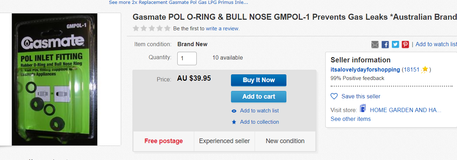Click the seller feedback star icon
This screenshot has height=160, width=457.
(425, 69)
